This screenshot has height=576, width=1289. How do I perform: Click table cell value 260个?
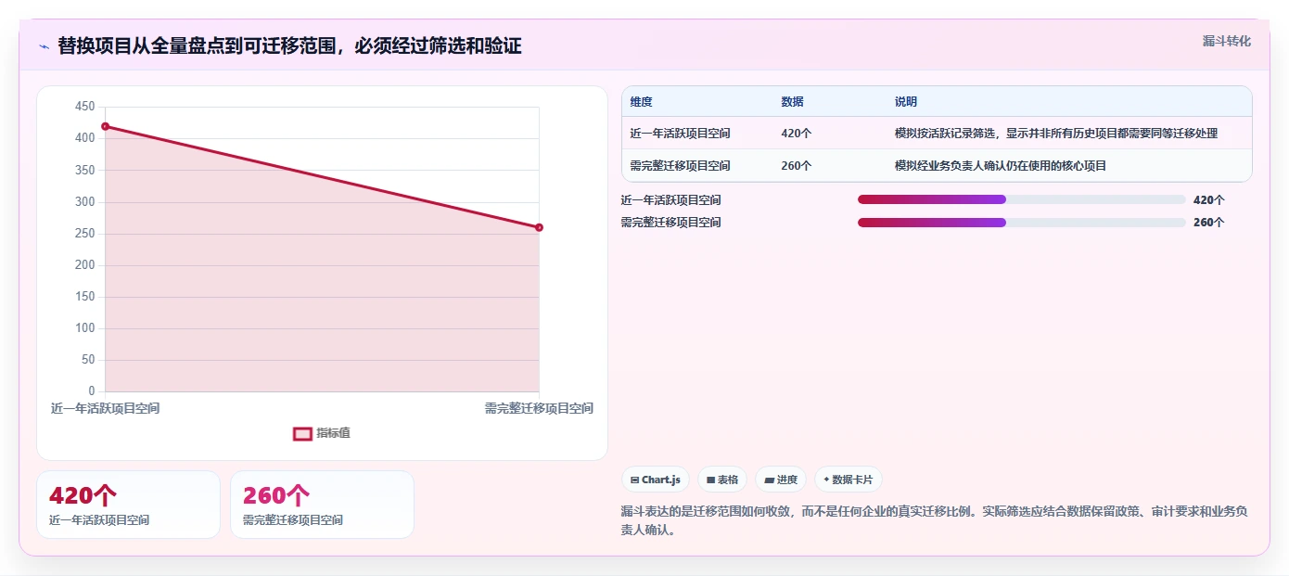797,166
